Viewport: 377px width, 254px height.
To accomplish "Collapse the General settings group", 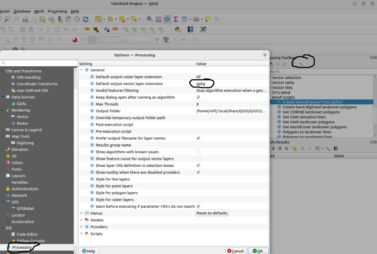I will [81, 70].
